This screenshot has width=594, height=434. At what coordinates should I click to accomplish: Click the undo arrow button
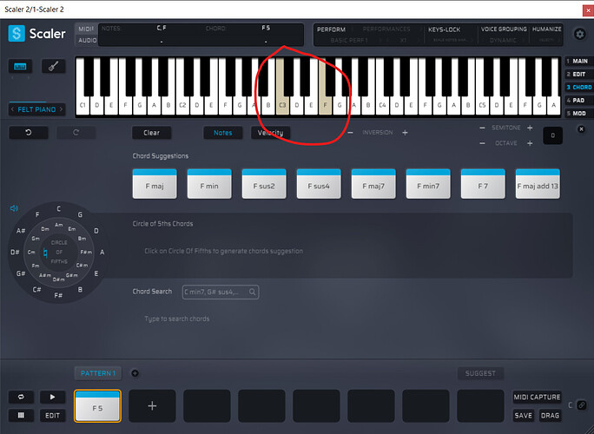[x=29, y=133]
